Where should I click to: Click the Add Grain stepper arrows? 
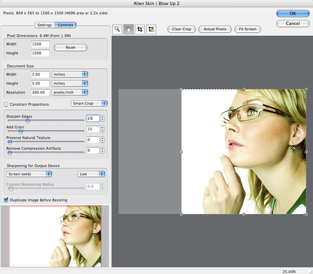click(102, 129)
